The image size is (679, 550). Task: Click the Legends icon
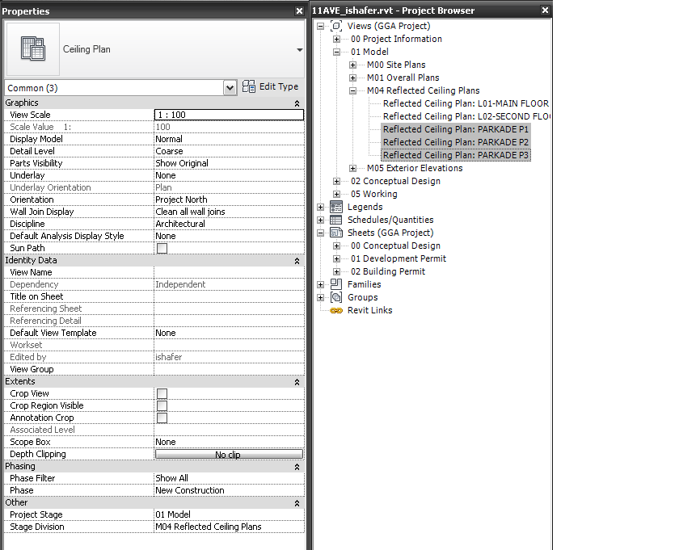click(x=336, y=207)
